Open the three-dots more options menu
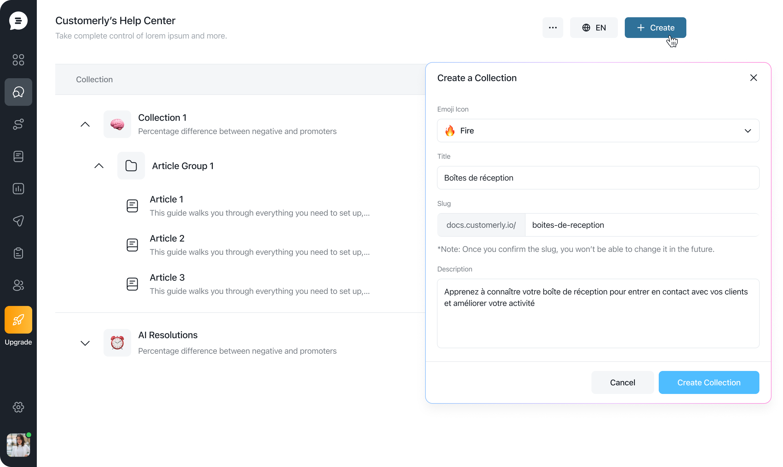This screenshot has height=467, width=783. click(553, 28)
